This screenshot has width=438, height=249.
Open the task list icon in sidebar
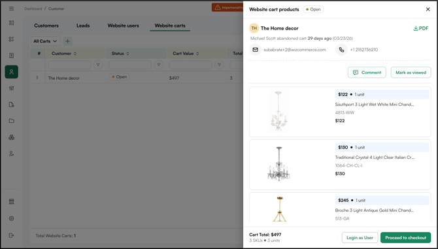point(12,39)
